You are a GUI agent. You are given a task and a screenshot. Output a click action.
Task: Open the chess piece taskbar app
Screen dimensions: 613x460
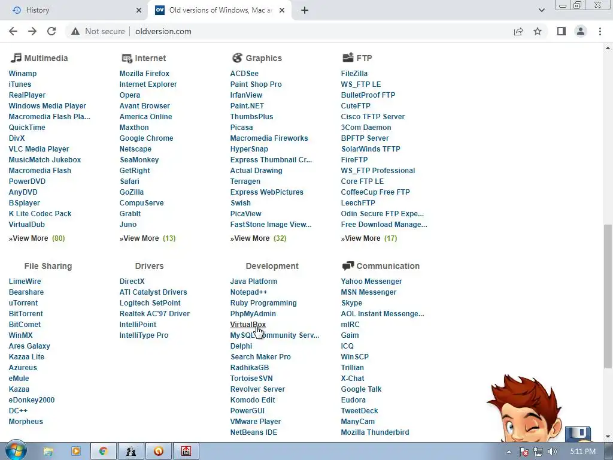pos(131,452)
